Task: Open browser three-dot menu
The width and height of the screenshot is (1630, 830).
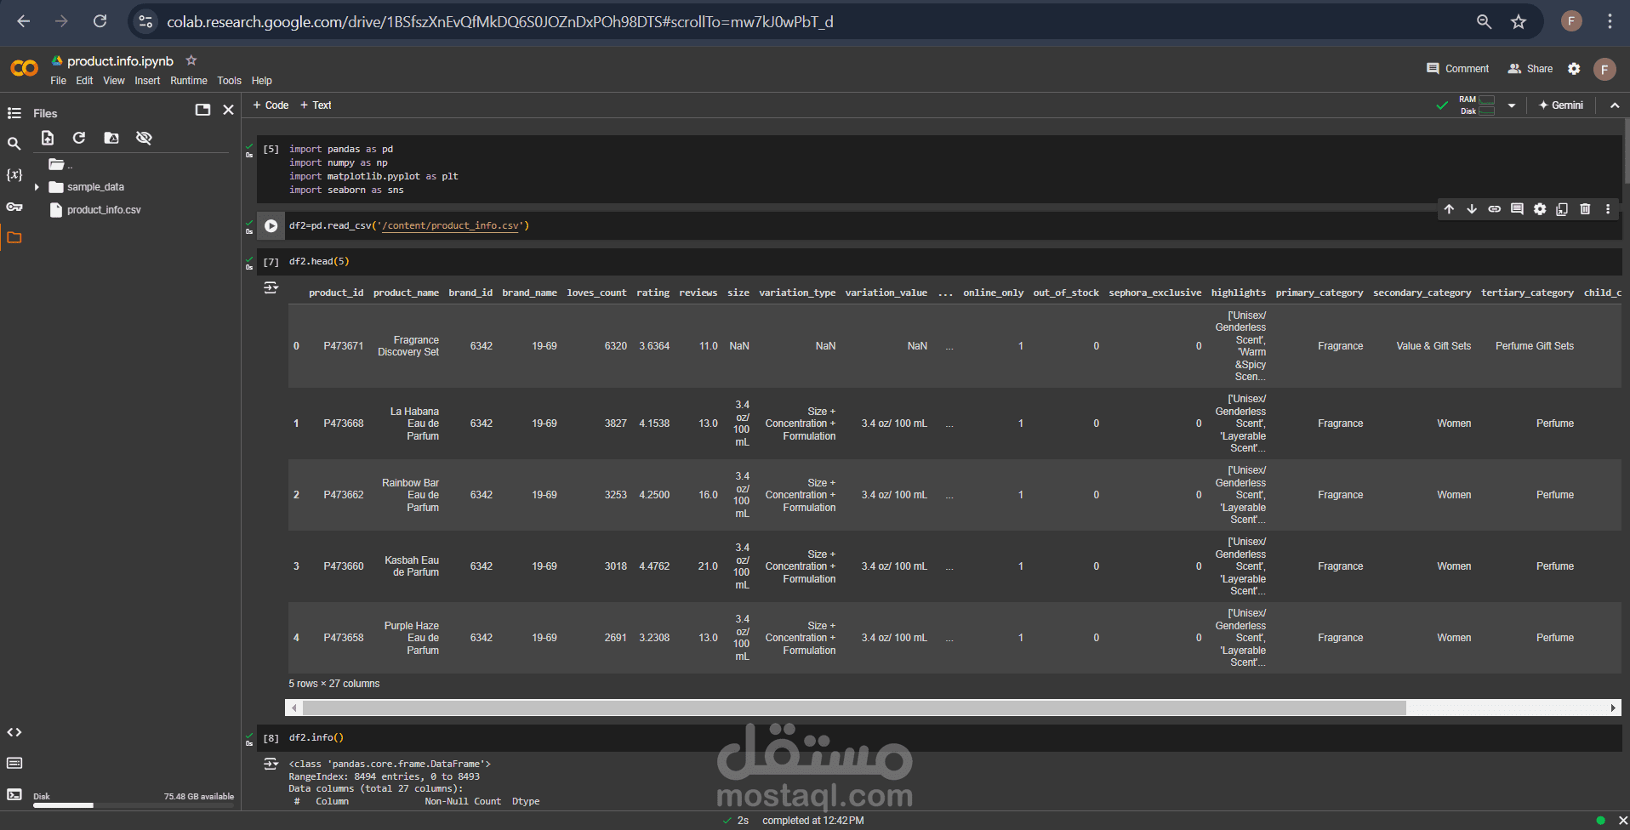Action: [1610, 22]
